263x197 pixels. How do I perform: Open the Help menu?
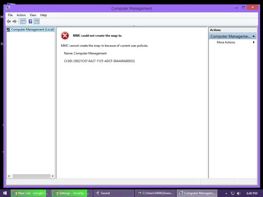(43, 15)
